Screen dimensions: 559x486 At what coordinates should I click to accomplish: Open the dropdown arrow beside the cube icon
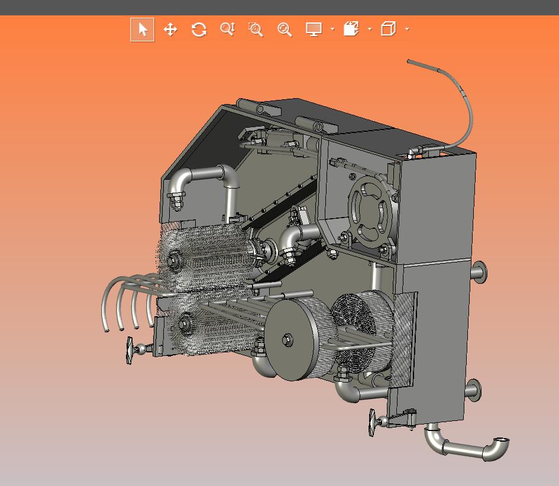407,29
